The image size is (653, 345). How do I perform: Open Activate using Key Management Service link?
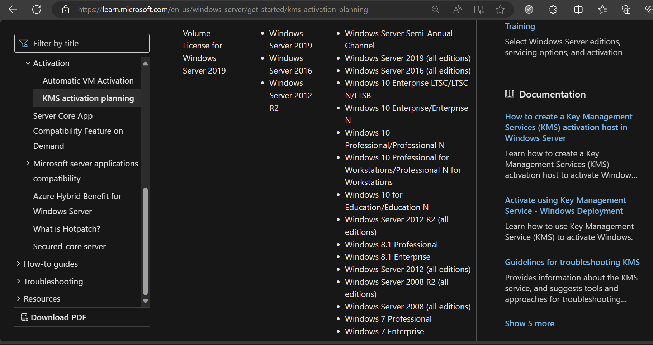pos(566,205)
